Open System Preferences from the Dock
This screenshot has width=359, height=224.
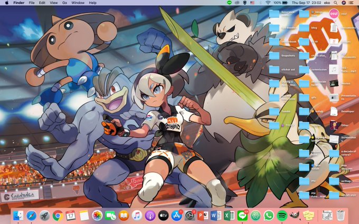[190, 216]
